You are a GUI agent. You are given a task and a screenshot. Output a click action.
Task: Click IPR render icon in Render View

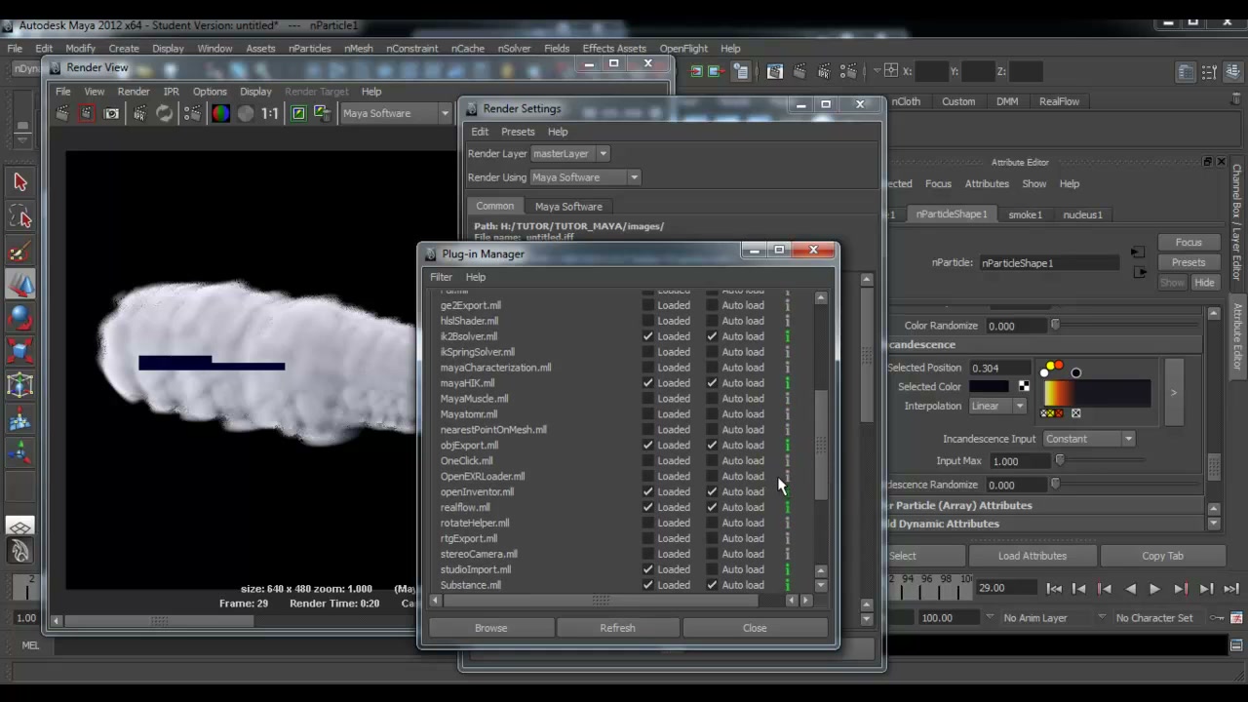139,113
